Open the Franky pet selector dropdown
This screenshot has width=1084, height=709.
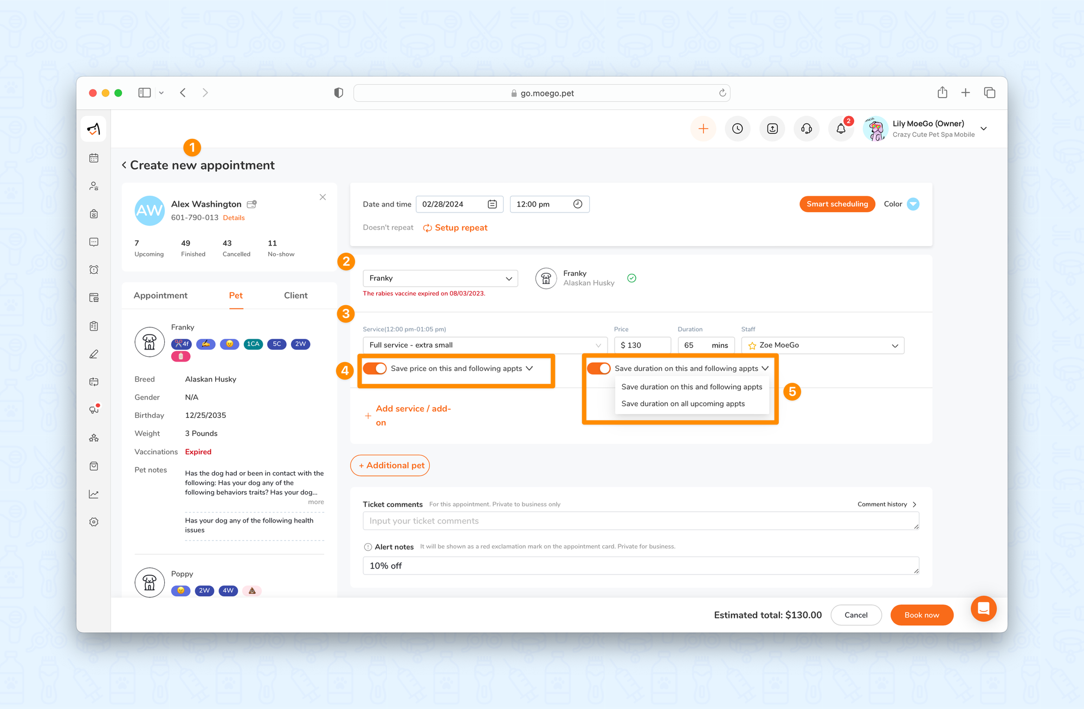[x=440, y=278]
